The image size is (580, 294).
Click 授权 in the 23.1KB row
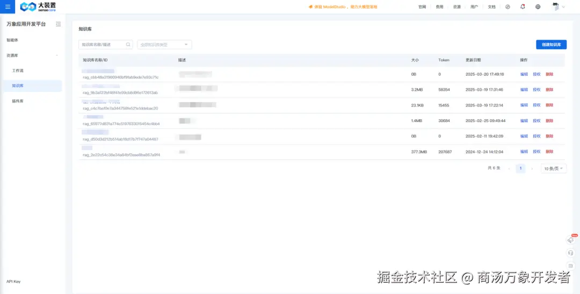(536, 105)
